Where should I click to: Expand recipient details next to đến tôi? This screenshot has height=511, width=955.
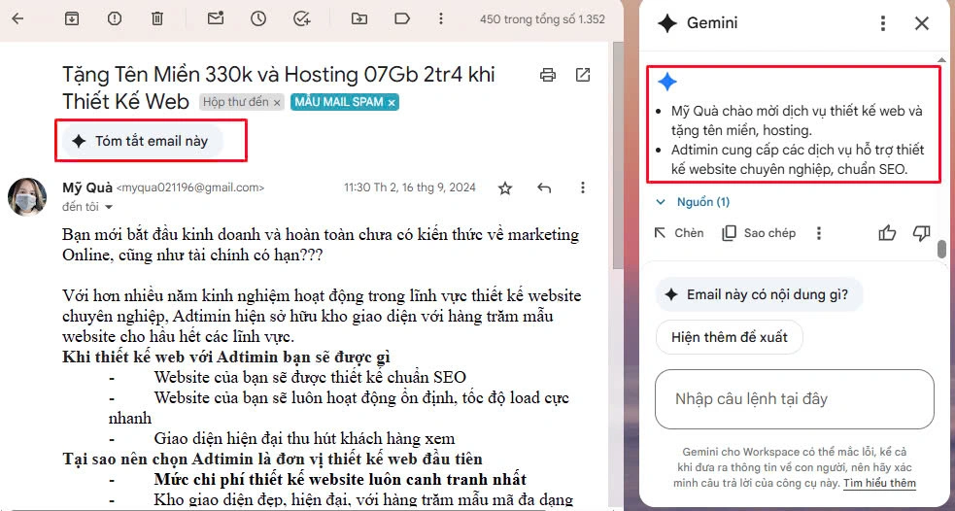pos(109,208)
